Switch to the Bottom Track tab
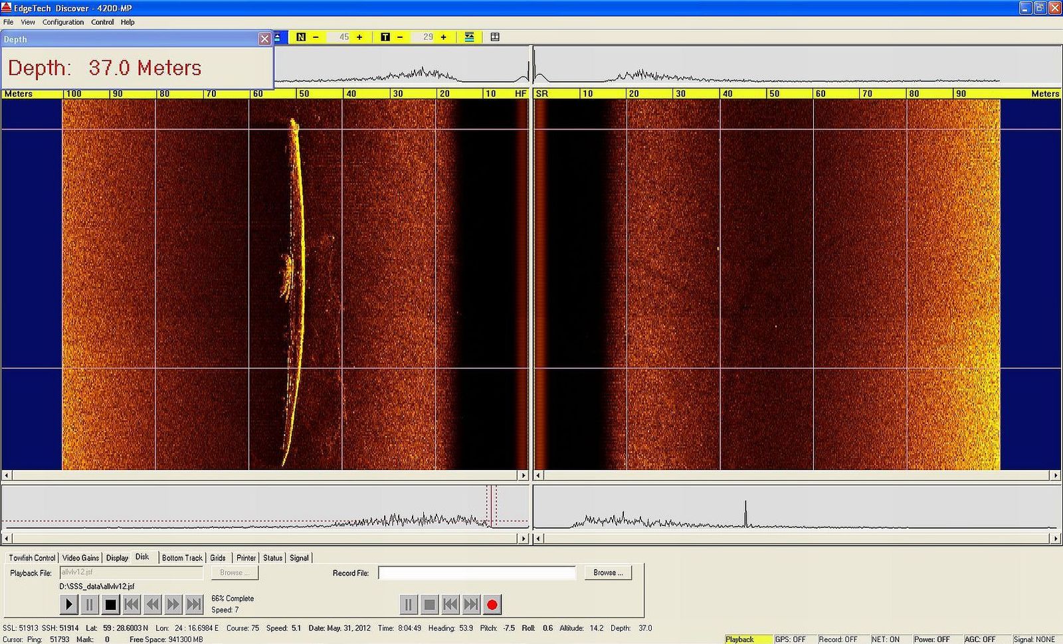 tap(182, 558)
